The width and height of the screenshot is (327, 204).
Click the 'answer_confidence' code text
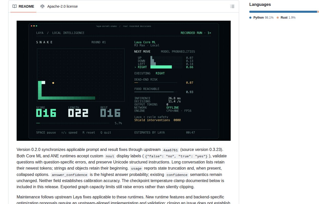click(x=69, y=175)
